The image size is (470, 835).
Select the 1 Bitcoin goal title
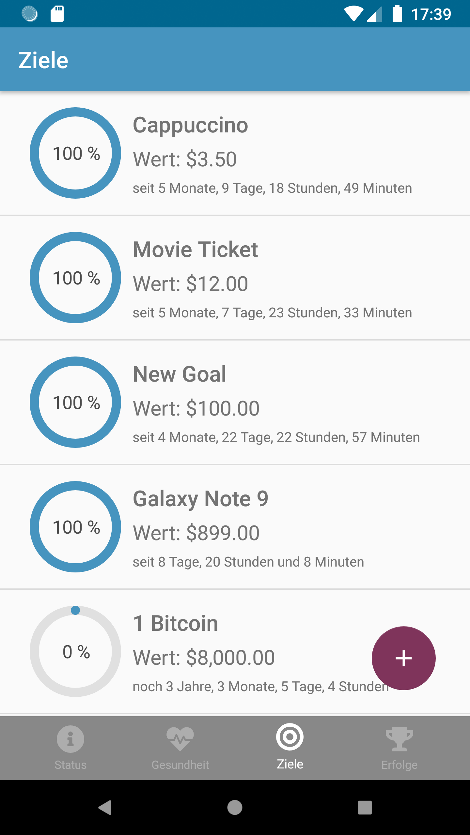[x=176, y=624]
